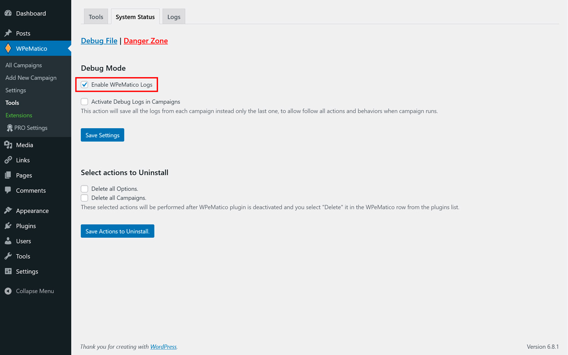Open the Danger Zone link

click(x=146, y=41)
